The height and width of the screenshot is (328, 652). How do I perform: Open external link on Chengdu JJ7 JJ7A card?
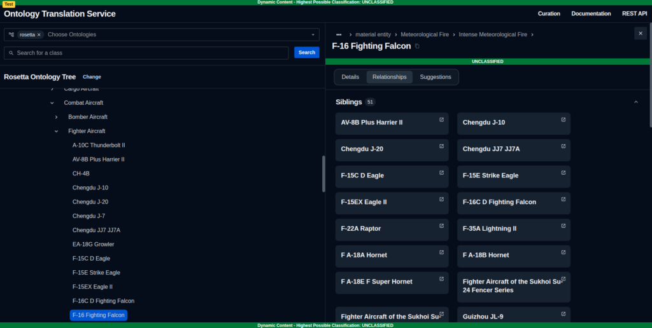point(563,146)
